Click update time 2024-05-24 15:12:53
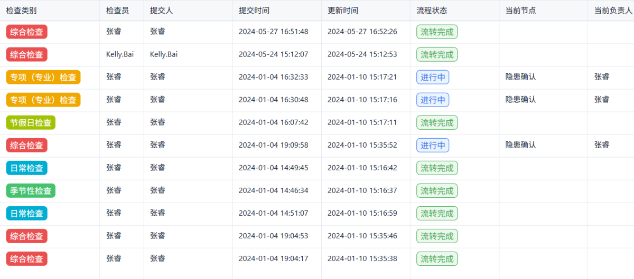634x279 pixels. click(362, 54)
